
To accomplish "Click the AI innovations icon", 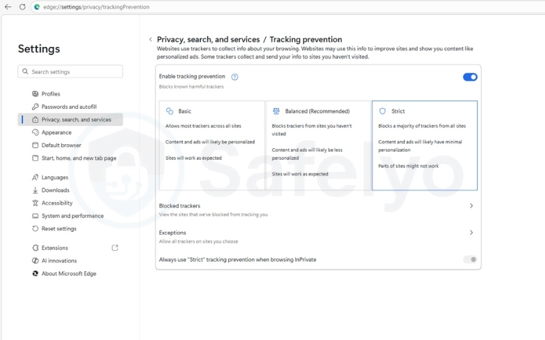I will (35, 260).
